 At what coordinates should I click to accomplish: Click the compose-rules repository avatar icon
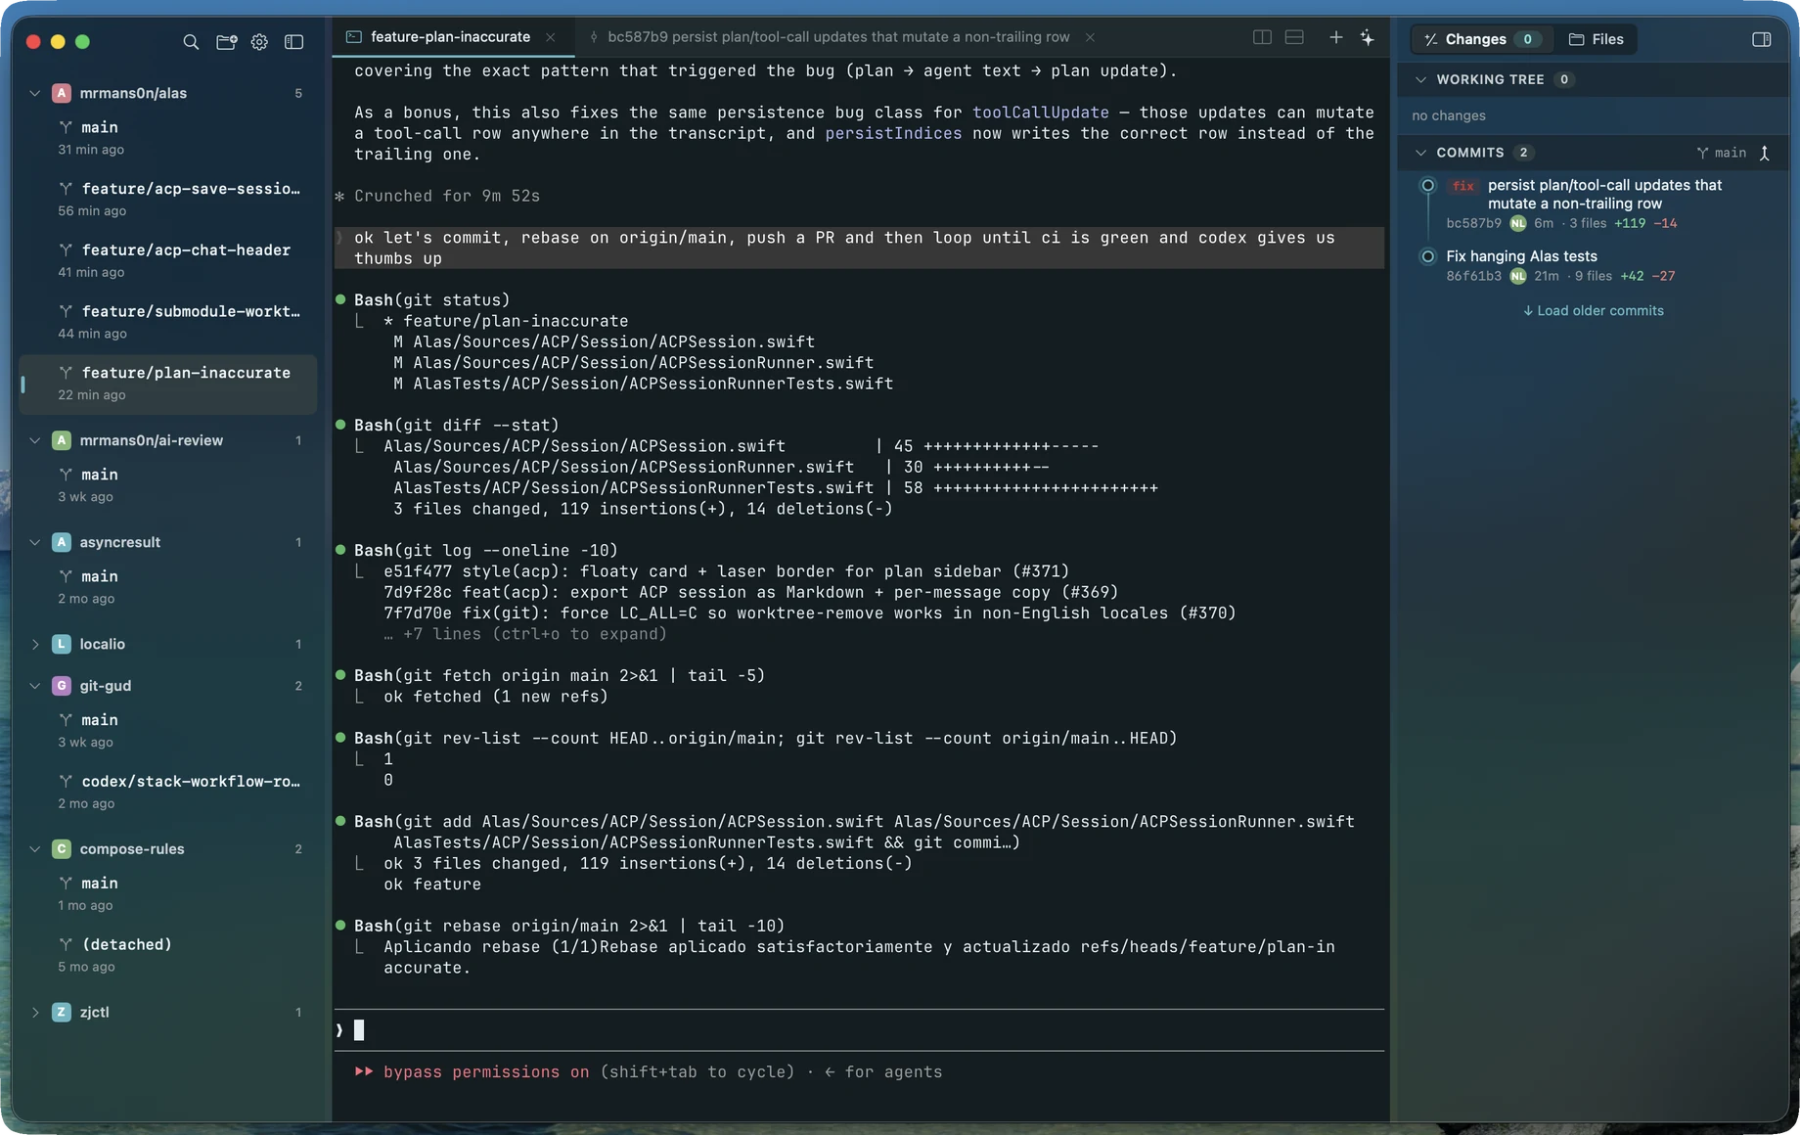click(62, 849)
